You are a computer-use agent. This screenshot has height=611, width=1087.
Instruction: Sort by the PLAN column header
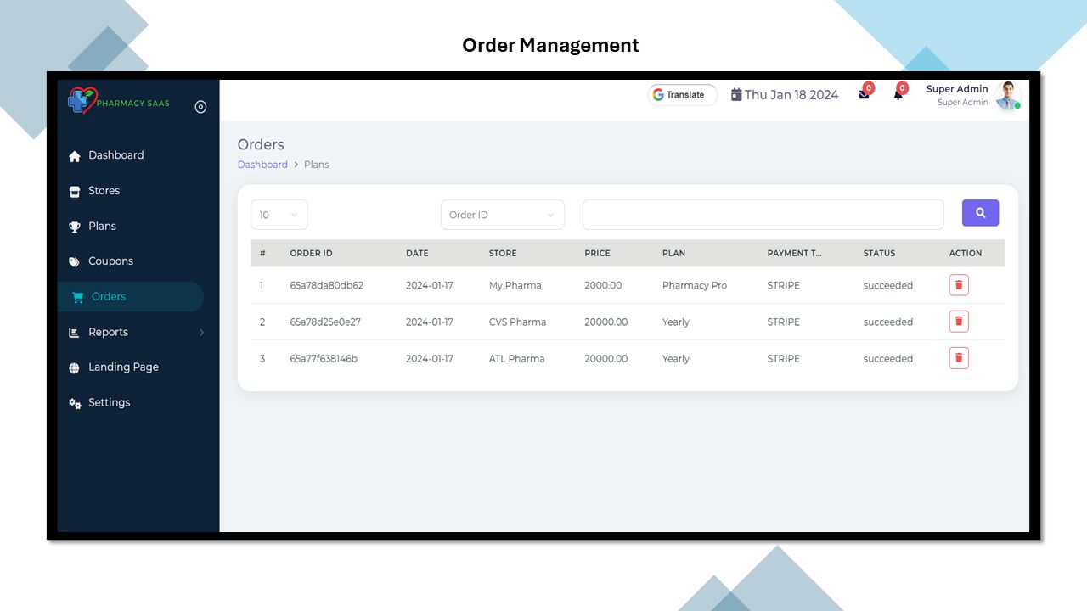coord(673,253)
